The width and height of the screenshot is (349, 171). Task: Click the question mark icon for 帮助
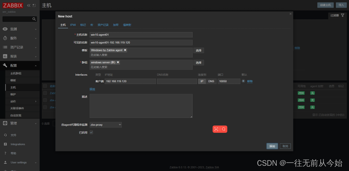[5, 153]
